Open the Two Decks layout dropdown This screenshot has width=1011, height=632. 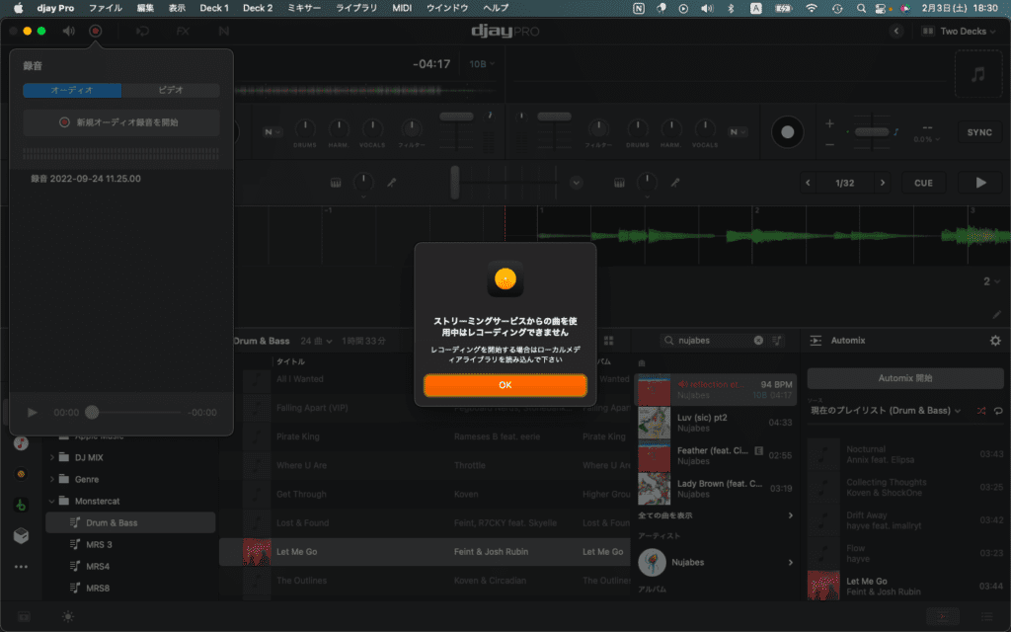click(959, 31)
